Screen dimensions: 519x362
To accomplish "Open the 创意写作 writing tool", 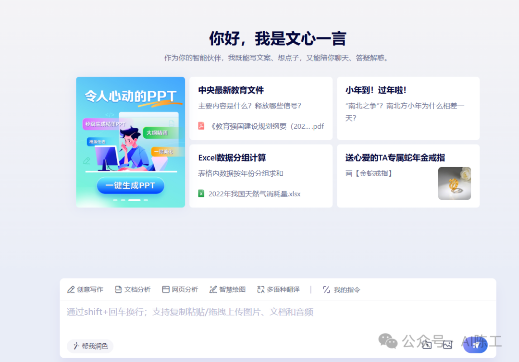I will [86, 290].
